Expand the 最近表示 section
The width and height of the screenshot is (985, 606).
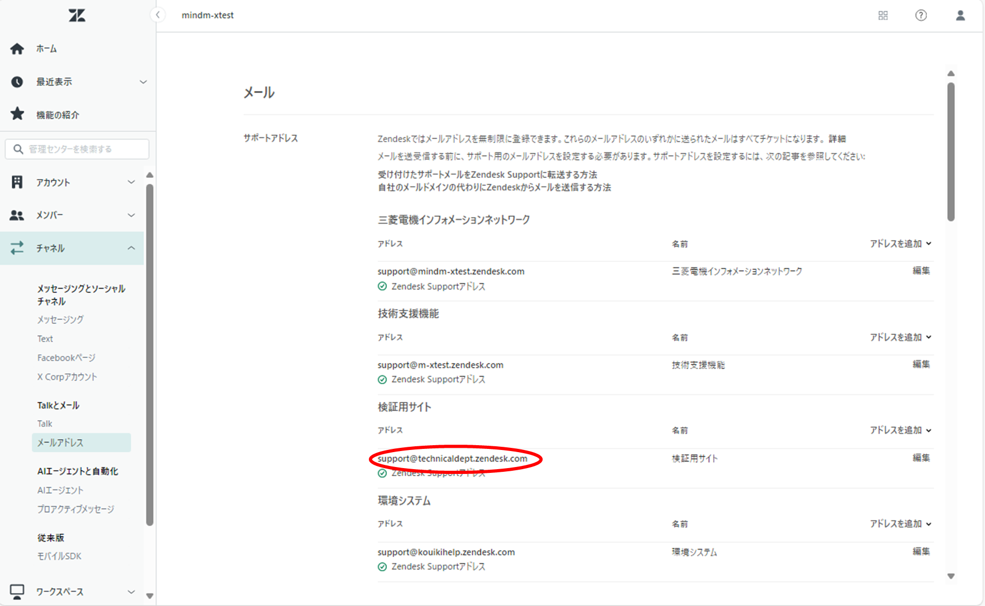(x=143, y=82)
